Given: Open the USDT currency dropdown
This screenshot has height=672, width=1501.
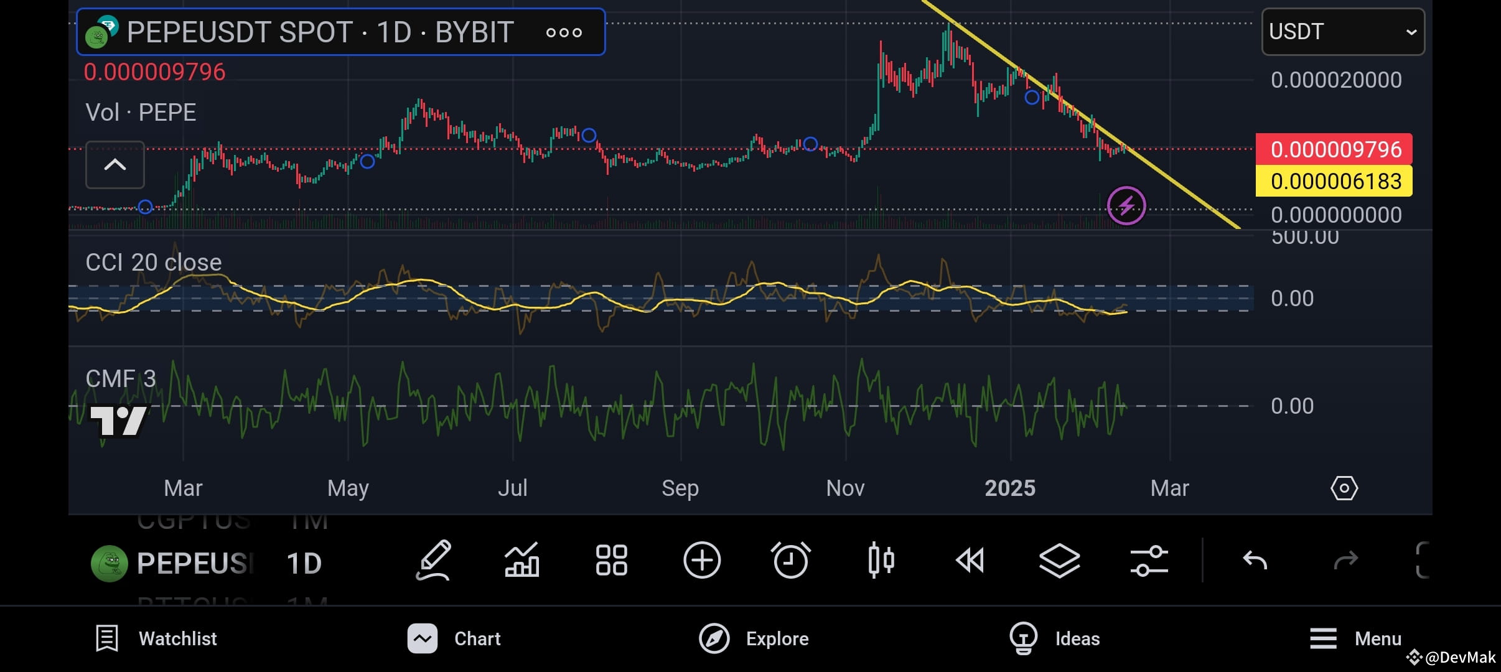Looking at the screenshot, I should pos(1342,31).
